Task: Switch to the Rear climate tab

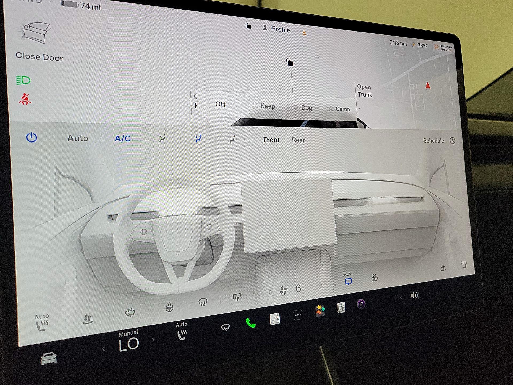Action: tap(298, 140)
